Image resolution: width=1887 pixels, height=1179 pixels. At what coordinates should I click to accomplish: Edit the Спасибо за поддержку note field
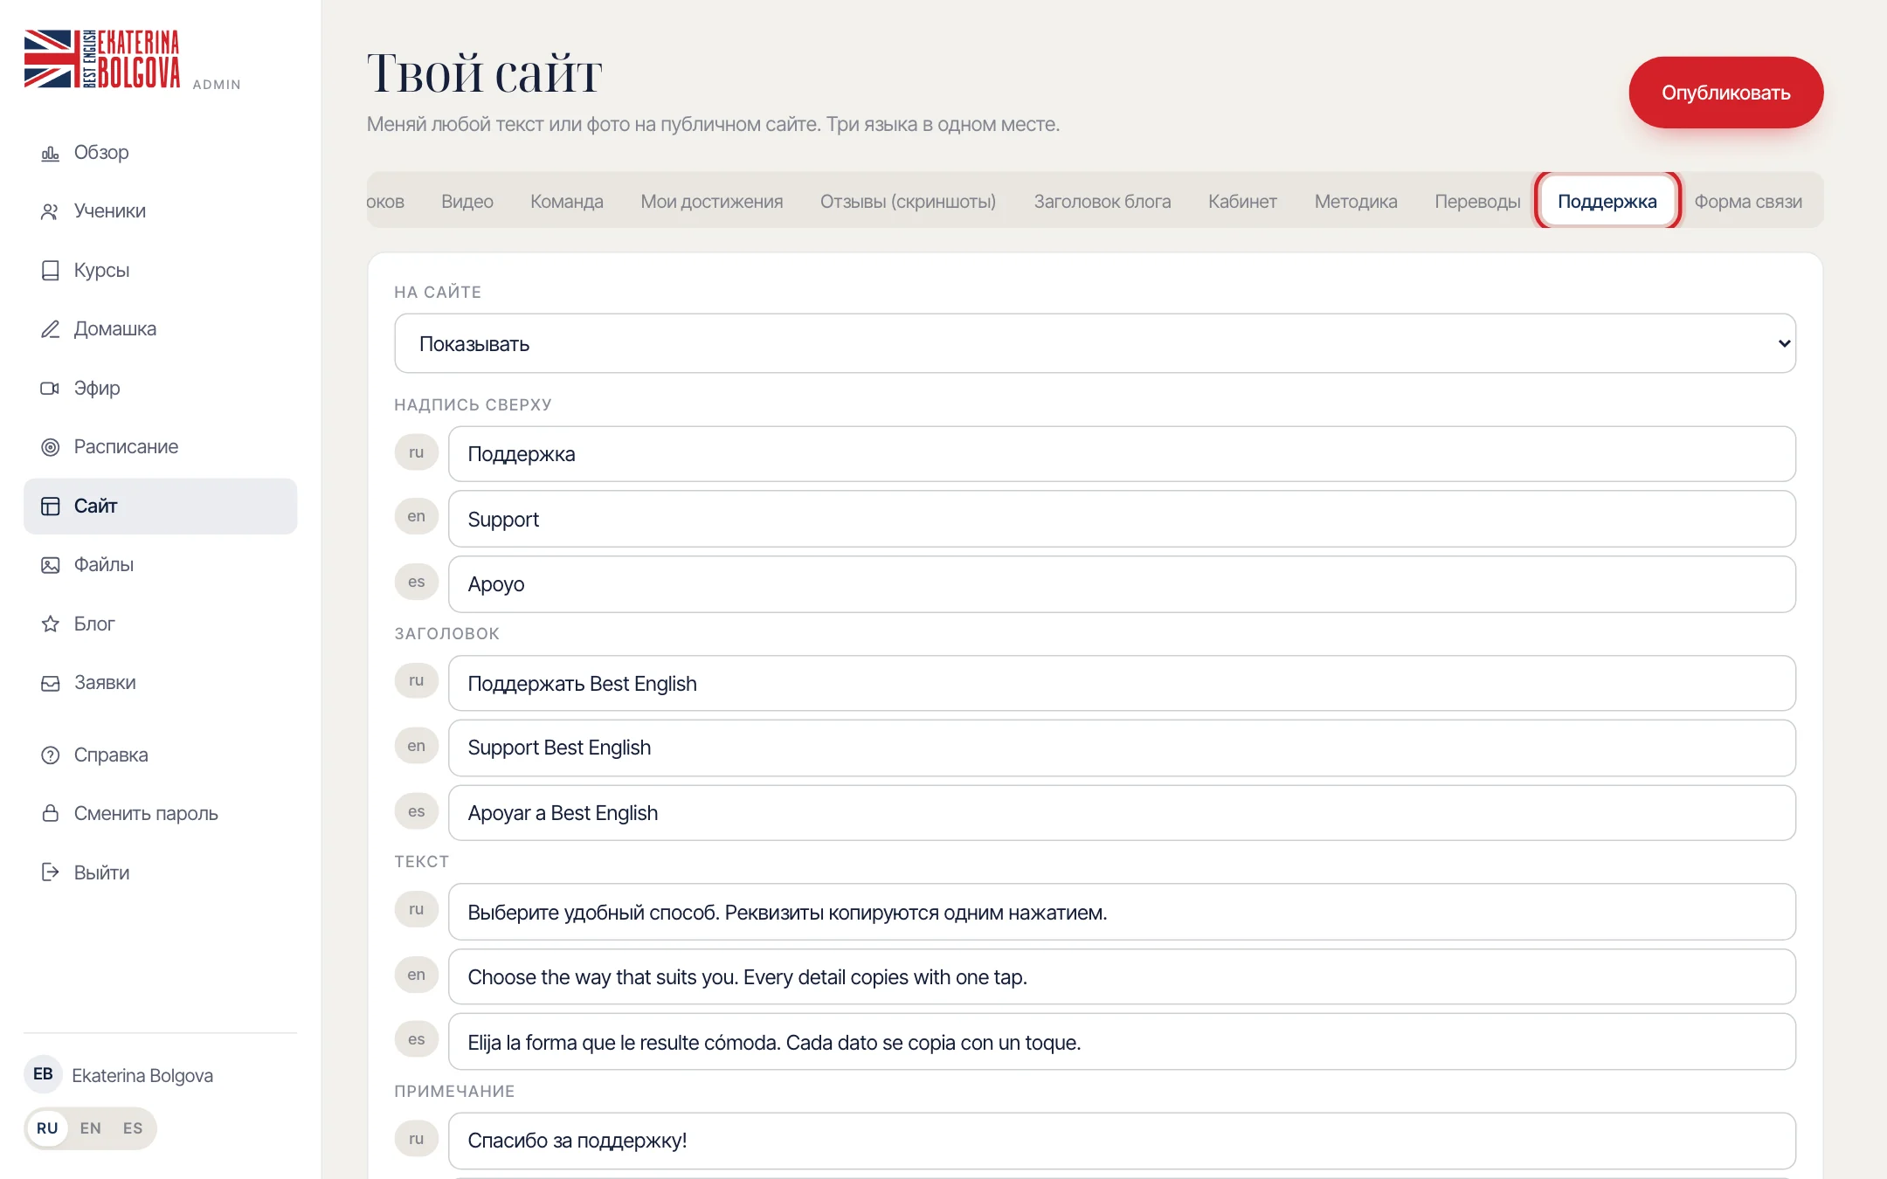point(1122,1141)
